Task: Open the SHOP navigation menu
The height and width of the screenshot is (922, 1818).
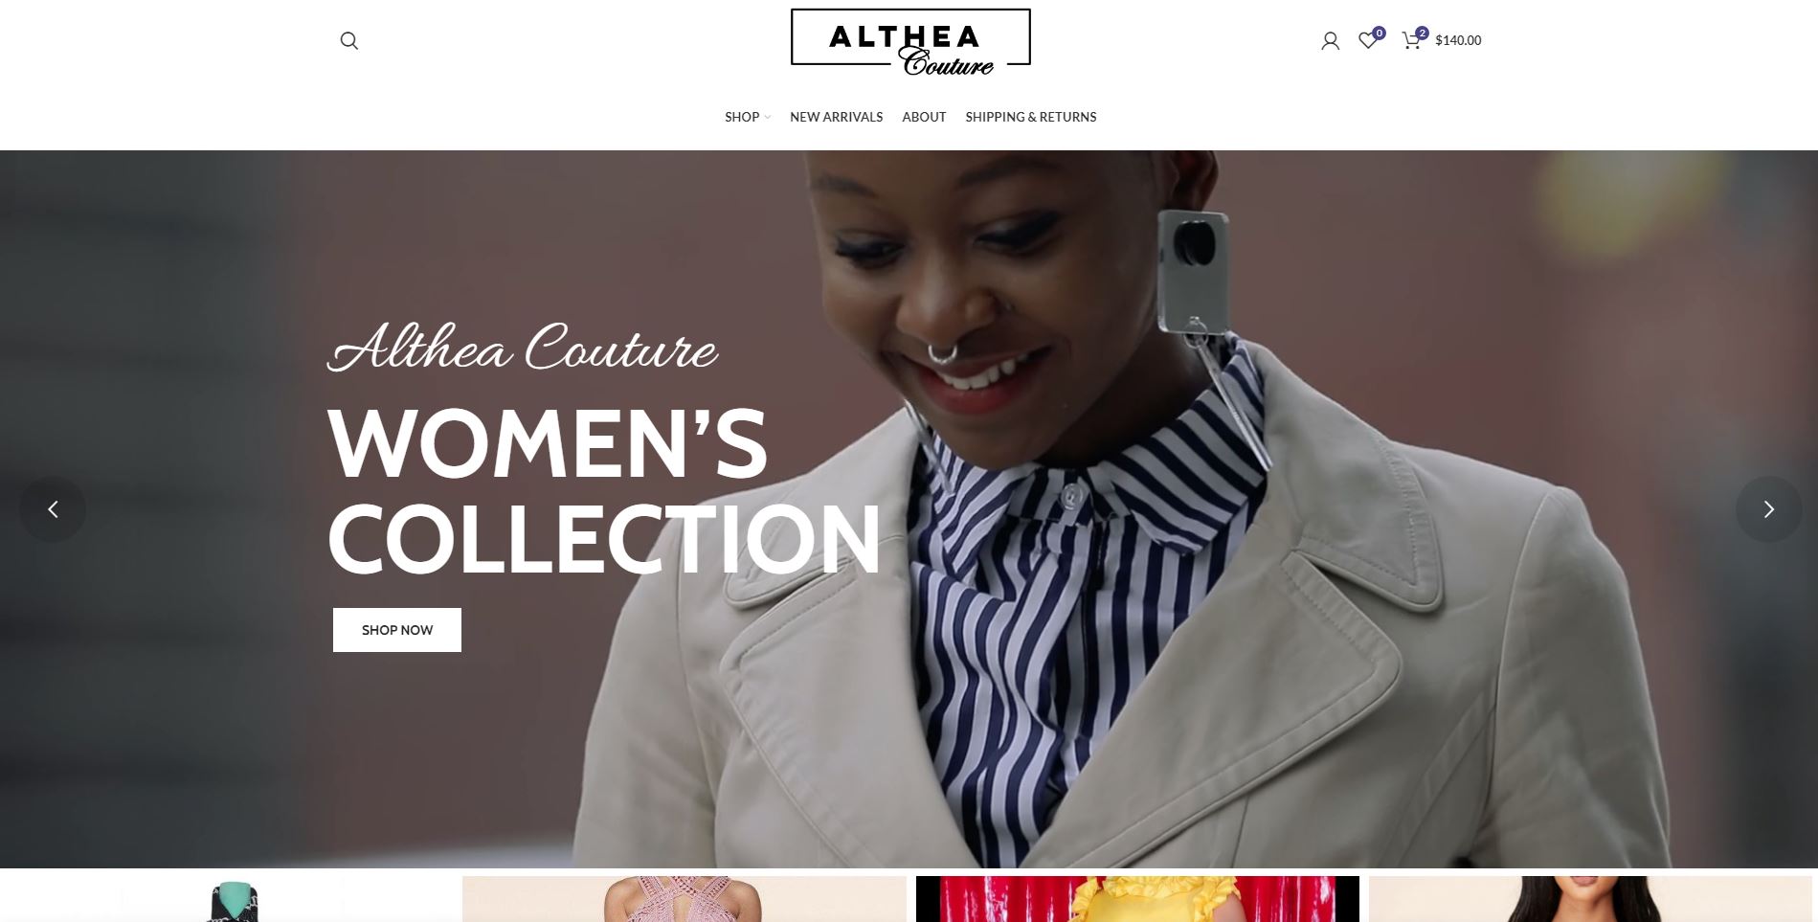Action: (742, 117)
